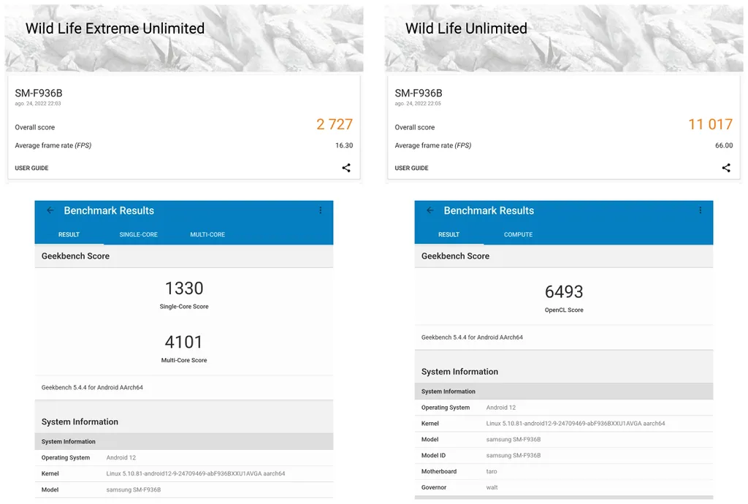
Task: Go back from the OpenCL benchmark results
Action: (x=430, y=210)
